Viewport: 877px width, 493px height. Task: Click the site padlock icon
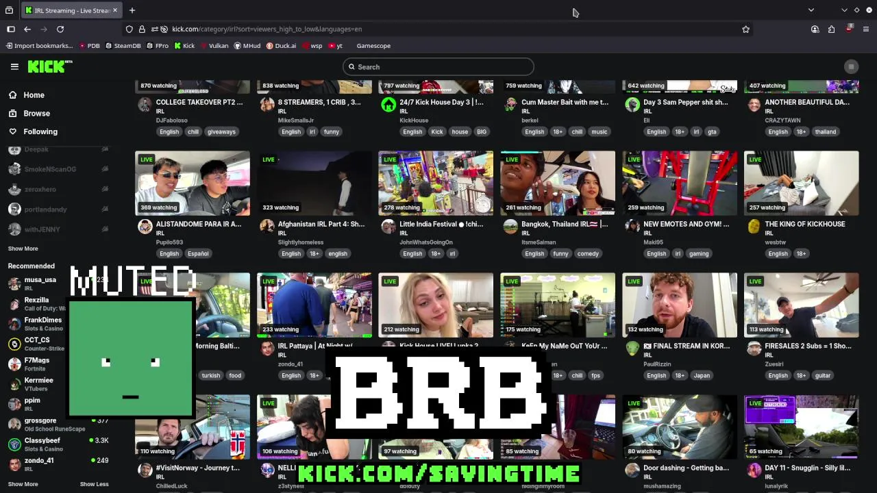(x=142, y=29)
